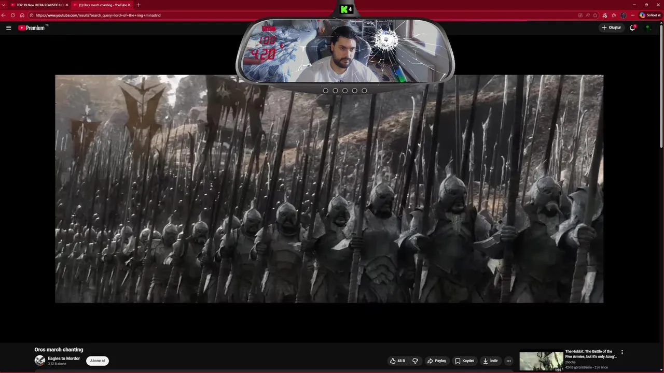Reload the page with the refresh icon
Image resolution: width=664 pixels, height=373 pixels.
coord(13,15)
